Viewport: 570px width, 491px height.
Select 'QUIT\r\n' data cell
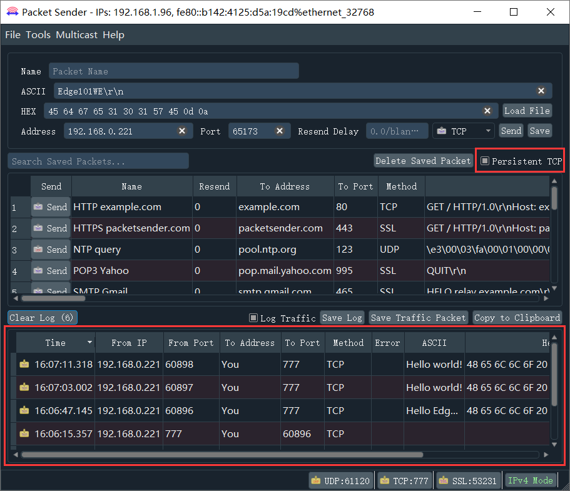pos(487,271)
